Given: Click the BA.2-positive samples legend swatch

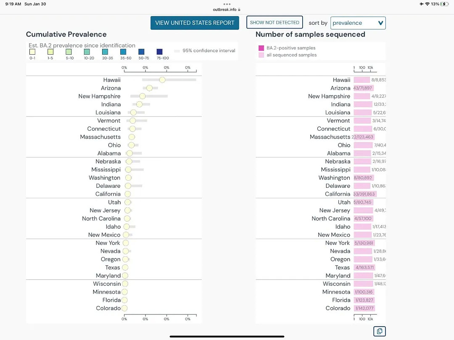Looking at the screenshot, I should (x=261, y=48).
